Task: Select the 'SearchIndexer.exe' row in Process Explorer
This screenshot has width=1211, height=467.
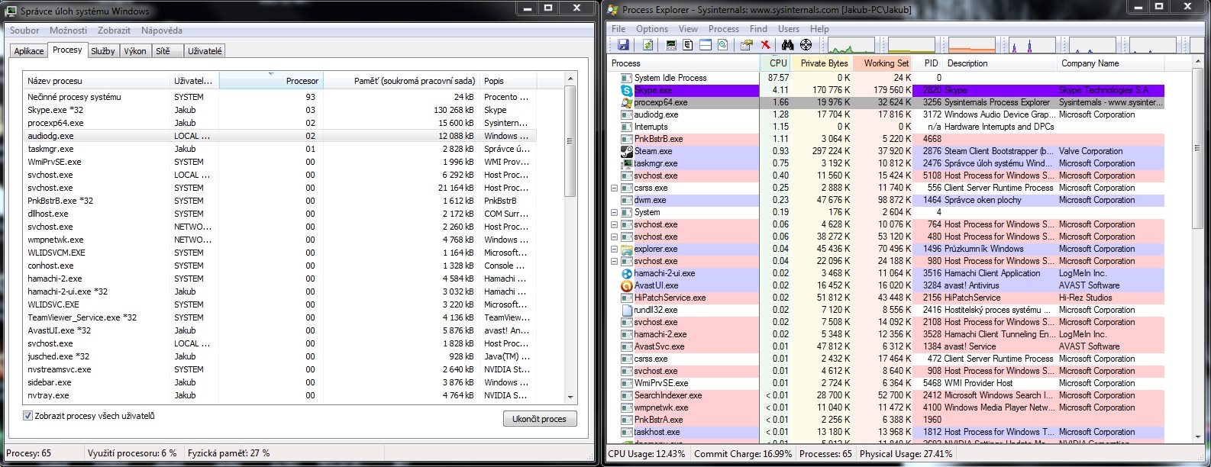Action: [886, 395]
